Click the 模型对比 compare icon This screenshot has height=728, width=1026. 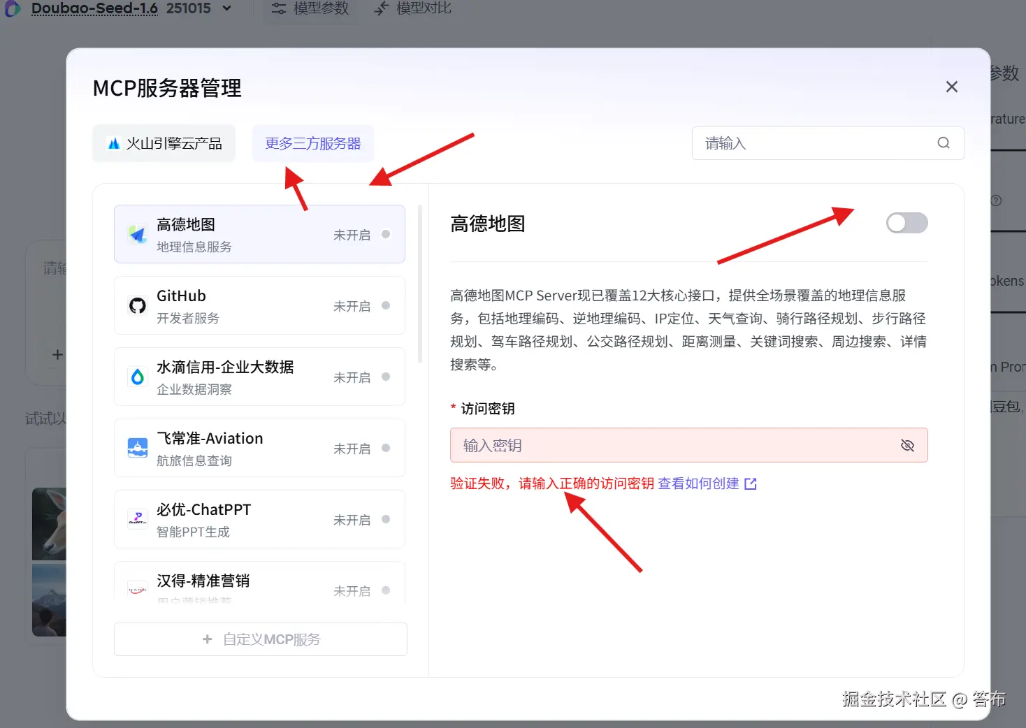point(381,8)
